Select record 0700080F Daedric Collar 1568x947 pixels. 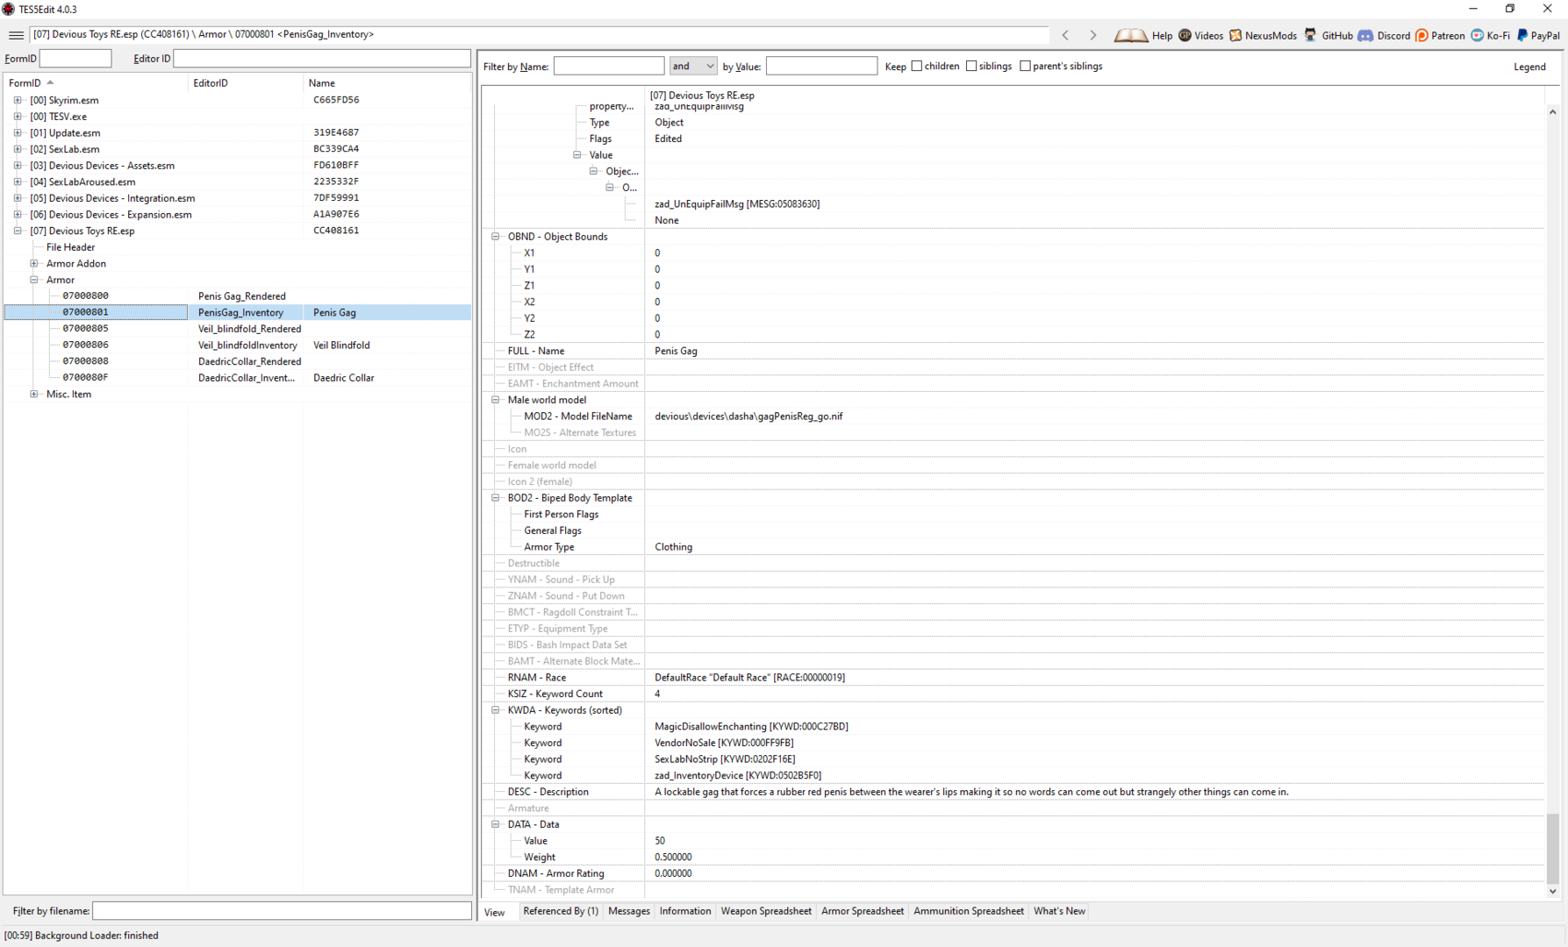click(237, 377)
